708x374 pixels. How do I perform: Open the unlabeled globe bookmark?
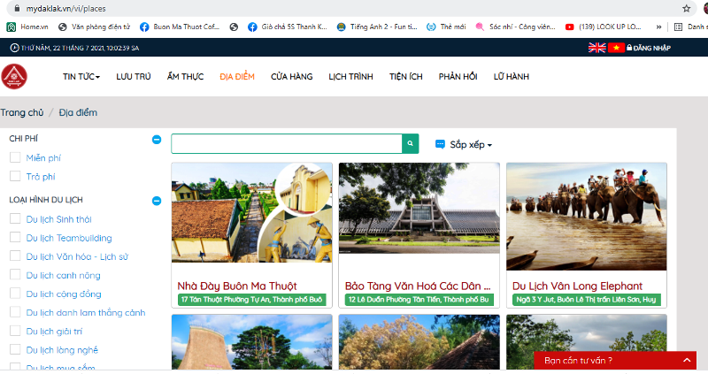tap(234, 27)
